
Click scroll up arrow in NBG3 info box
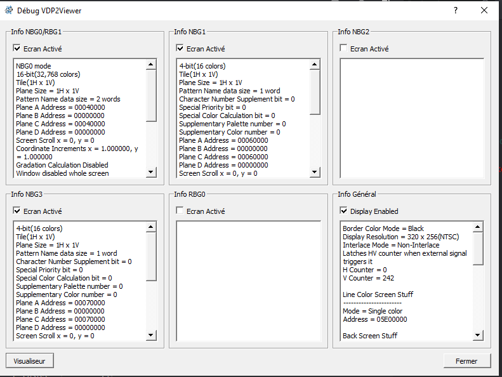point(151,227)
